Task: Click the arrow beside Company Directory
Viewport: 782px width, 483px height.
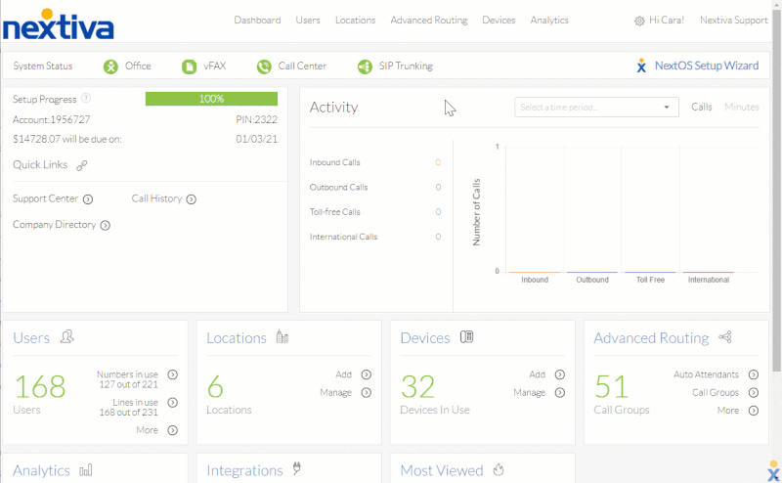Action: (x=105, y=225)
